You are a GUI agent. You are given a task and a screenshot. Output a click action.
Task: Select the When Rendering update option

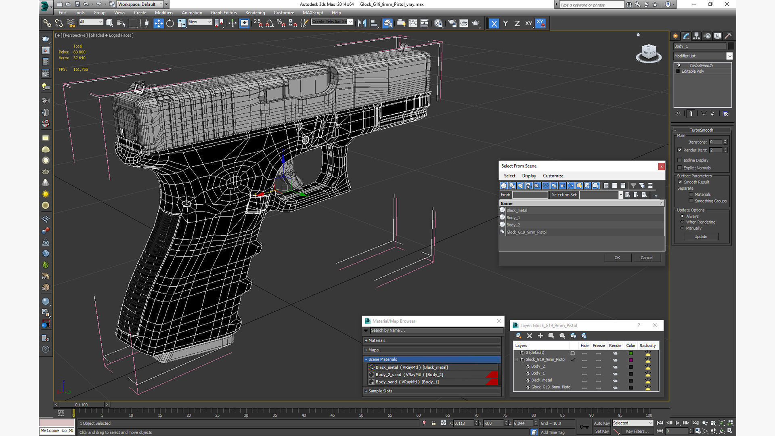coord(683,222)
